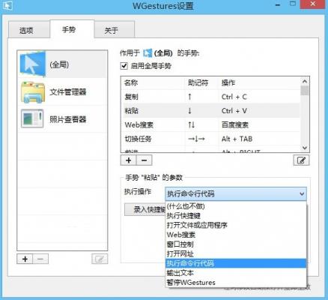
Task: Collapse the 执行操作 dropdown combo box
Action: click(236, 193)
